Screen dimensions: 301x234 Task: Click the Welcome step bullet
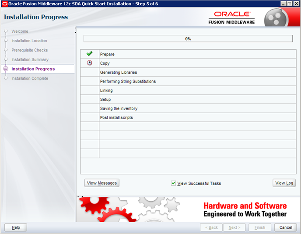[6, 31]
